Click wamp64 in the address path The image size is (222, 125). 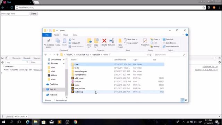(96, 55)
